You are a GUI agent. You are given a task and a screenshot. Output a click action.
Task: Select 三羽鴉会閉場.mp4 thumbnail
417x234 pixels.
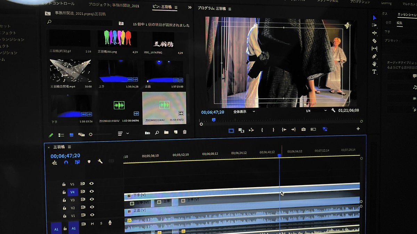[71, 70]
